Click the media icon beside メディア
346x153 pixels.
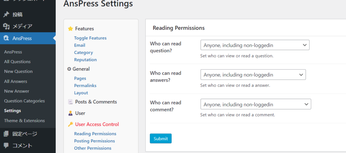click(x=6, y=26)
